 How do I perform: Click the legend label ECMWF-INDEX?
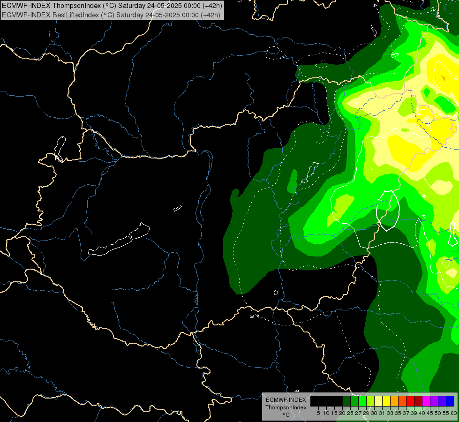tap(286, 400)
